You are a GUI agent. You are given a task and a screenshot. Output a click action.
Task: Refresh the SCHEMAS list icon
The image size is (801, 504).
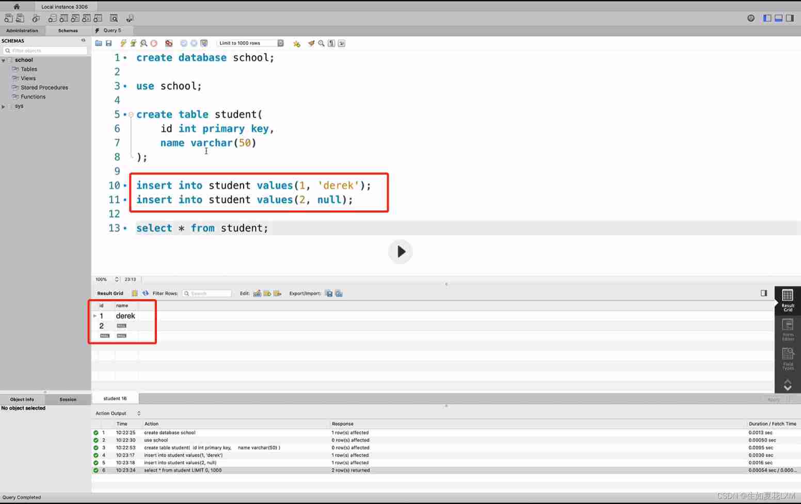tap(83, 40)
